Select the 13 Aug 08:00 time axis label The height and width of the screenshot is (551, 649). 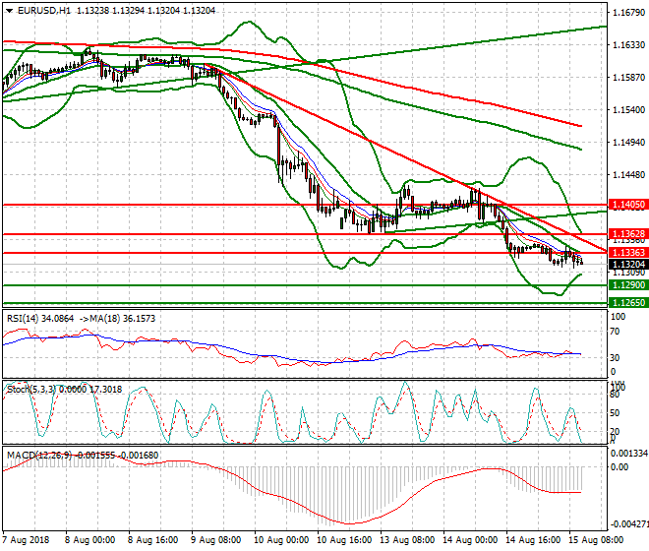(x=409, y=540)
